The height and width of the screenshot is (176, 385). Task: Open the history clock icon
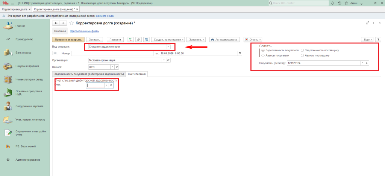pyautogui.click(x=340, y=3)
